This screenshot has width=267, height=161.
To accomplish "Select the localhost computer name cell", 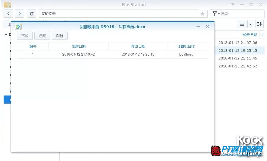I will (x=186, y=54).
